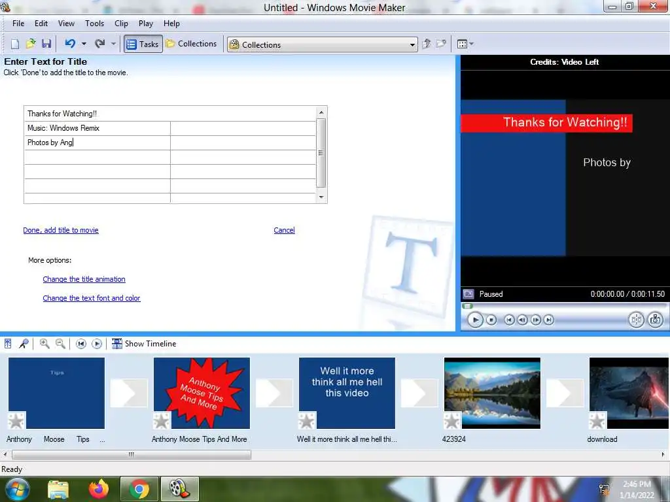Select the red starburst 'Anthony Moose Tips And More' clip

click(x=202, y=393)
